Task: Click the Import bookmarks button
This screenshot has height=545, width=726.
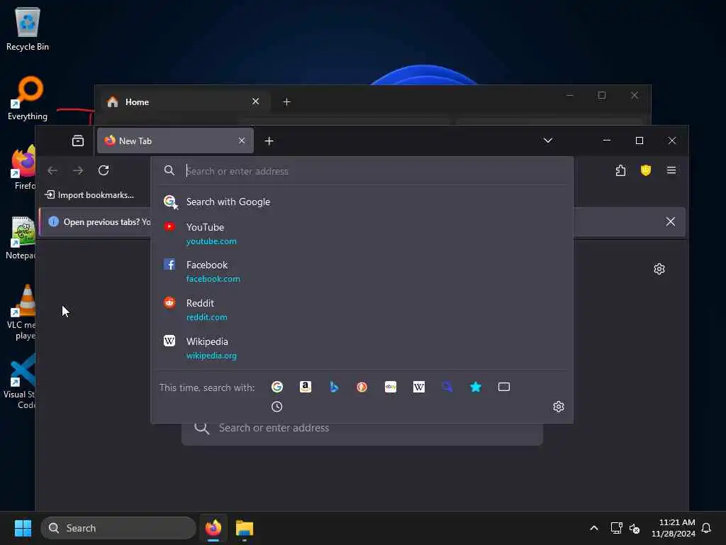Action: click(x=90, y=195)
